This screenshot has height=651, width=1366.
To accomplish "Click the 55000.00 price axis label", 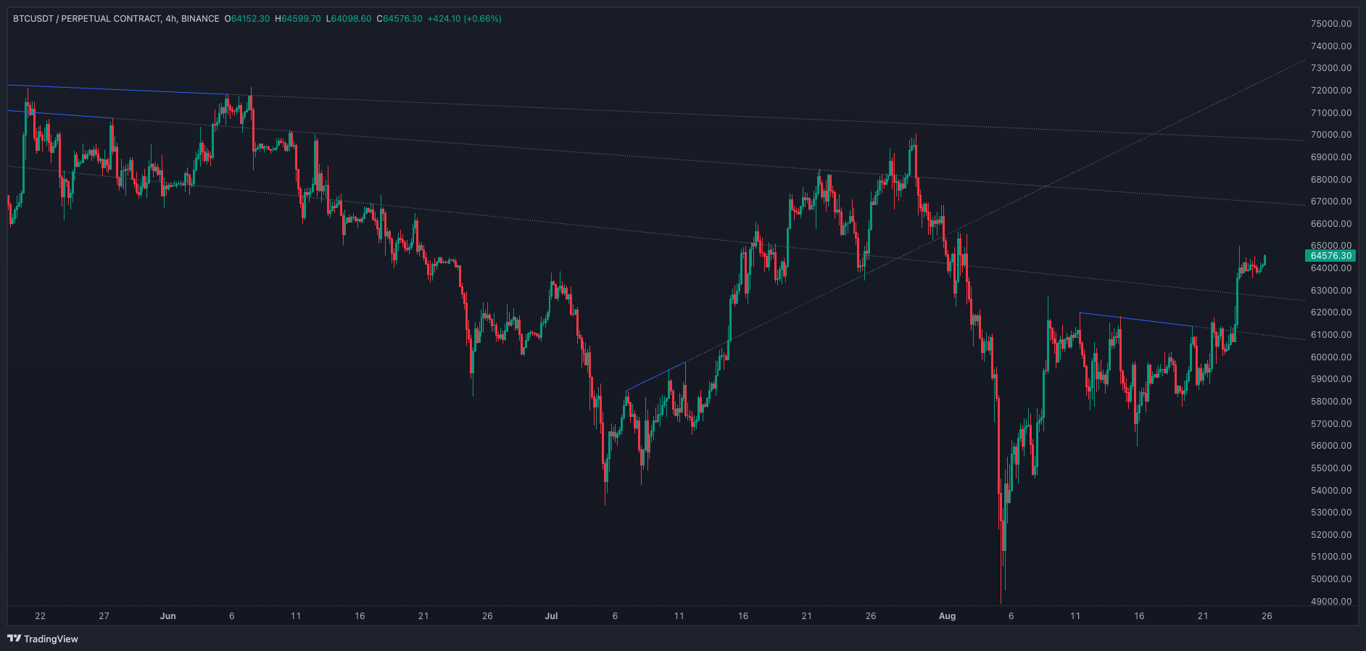I will 1331,468.
